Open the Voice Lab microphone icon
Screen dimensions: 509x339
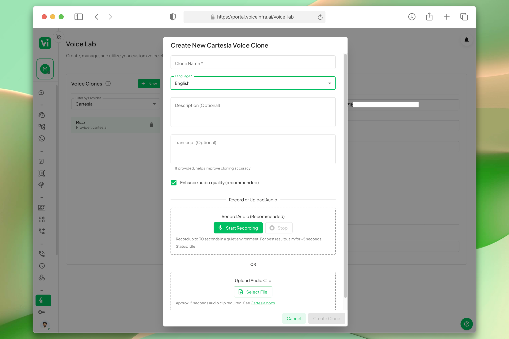(43, 300)
